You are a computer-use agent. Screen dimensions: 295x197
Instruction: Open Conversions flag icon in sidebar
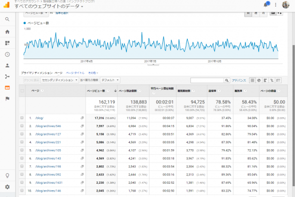coord(7,98)
